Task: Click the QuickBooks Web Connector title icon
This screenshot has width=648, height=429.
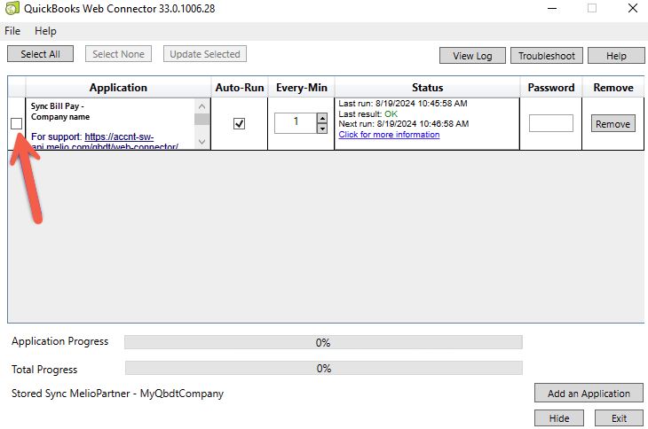Action: click(x=12, y=9)
